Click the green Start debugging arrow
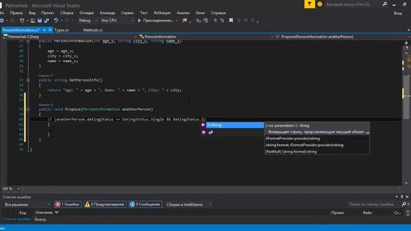This screenshot has height=231, width=411. 139,21
